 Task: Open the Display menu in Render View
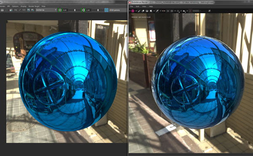[23, 6]
